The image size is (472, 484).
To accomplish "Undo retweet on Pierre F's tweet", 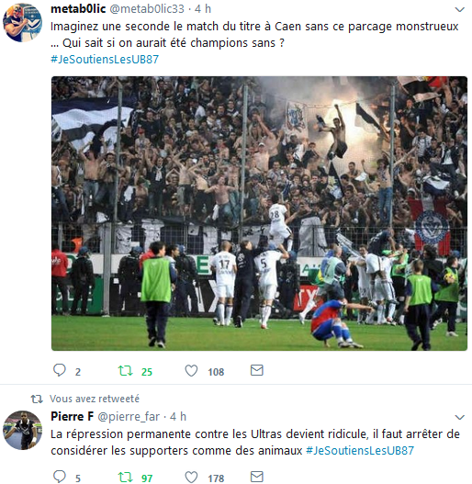I will (125, 478).
